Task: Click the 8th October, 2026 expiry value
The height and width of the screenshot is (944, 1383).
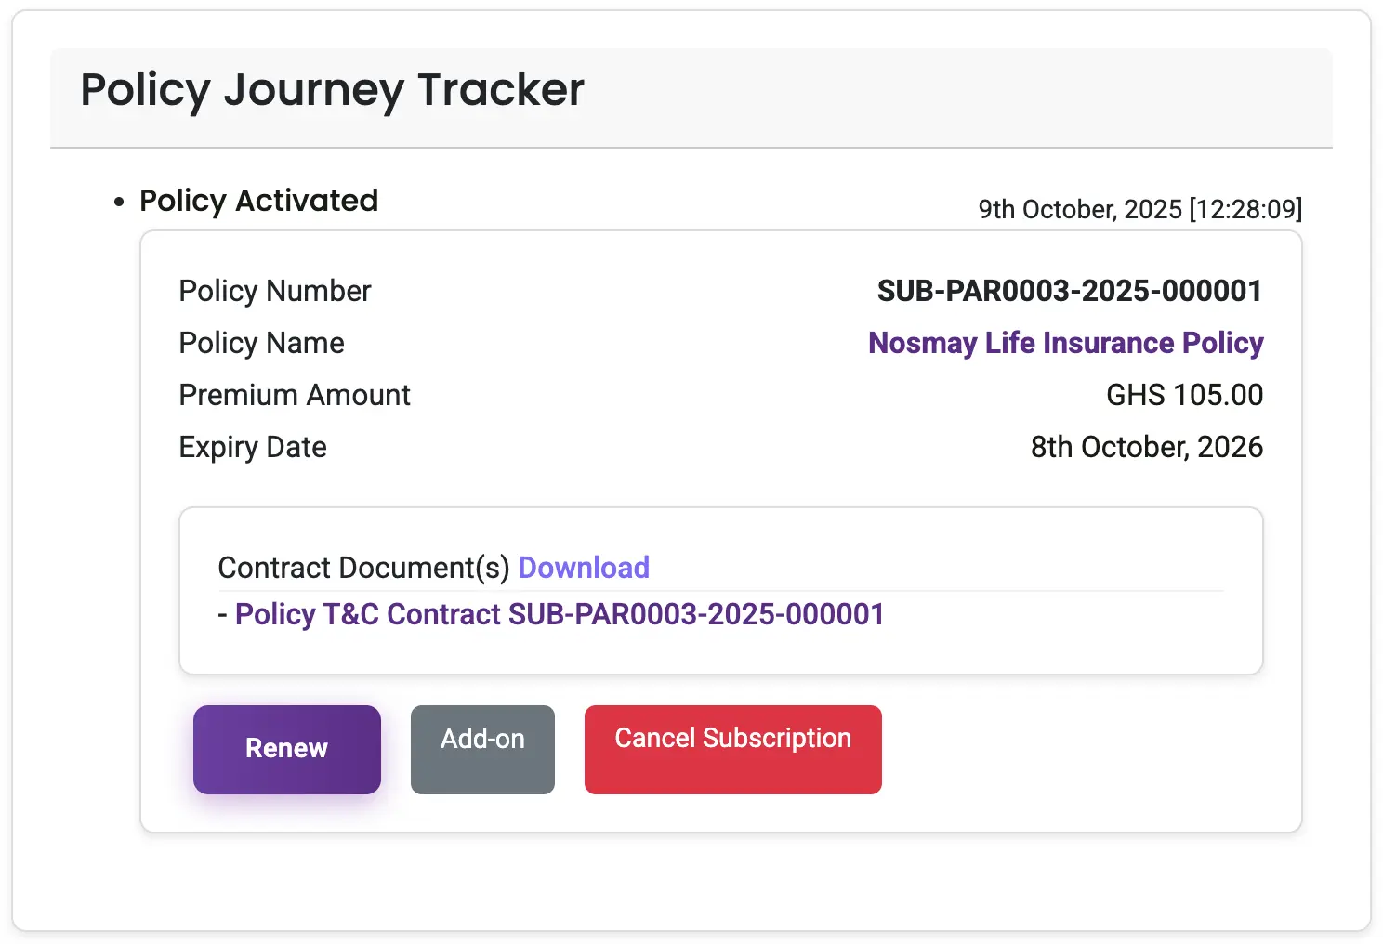Action: click(1146, 447)
